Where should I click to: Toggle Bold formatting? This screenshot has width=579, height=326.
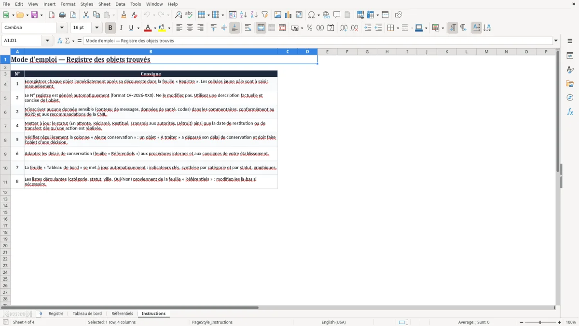tap(110, 28)
